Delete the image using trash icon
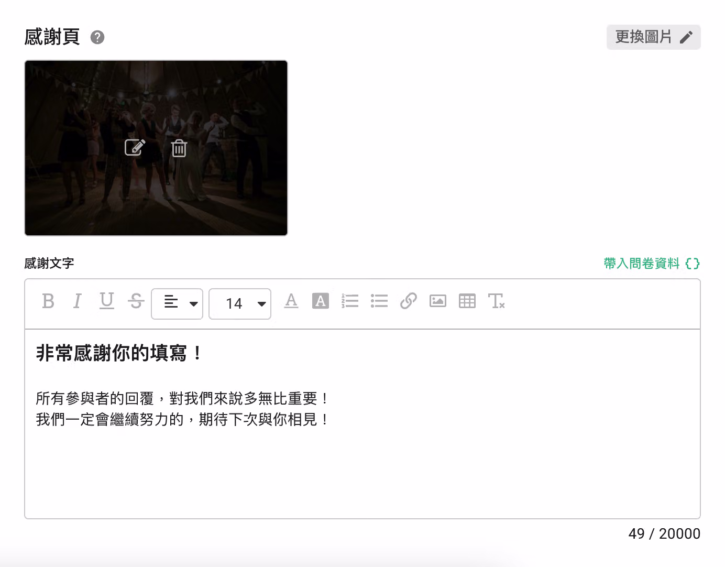 click(x=179, y=148)
